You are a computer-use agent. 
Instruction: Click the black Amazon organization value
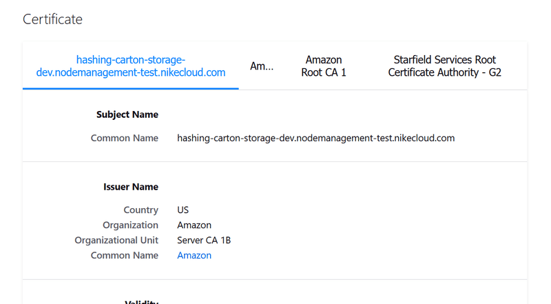(x=194, y=225)
